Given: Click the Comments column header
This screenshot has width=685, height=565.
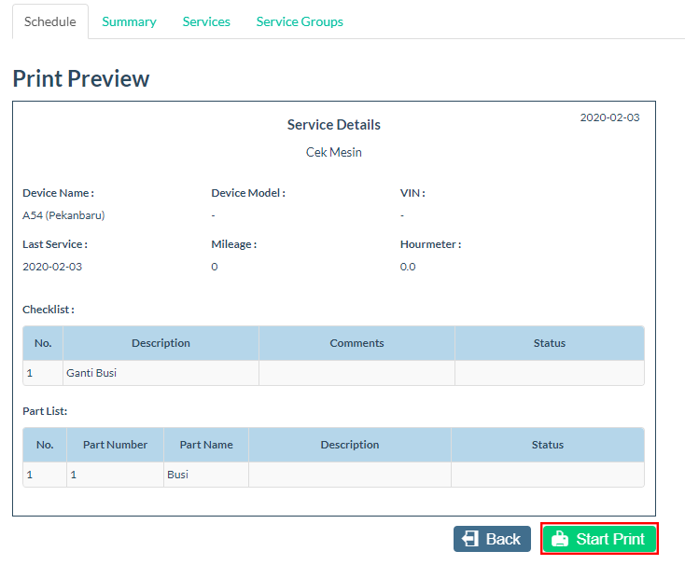Looking at the screenshot, I should [356, 343].
